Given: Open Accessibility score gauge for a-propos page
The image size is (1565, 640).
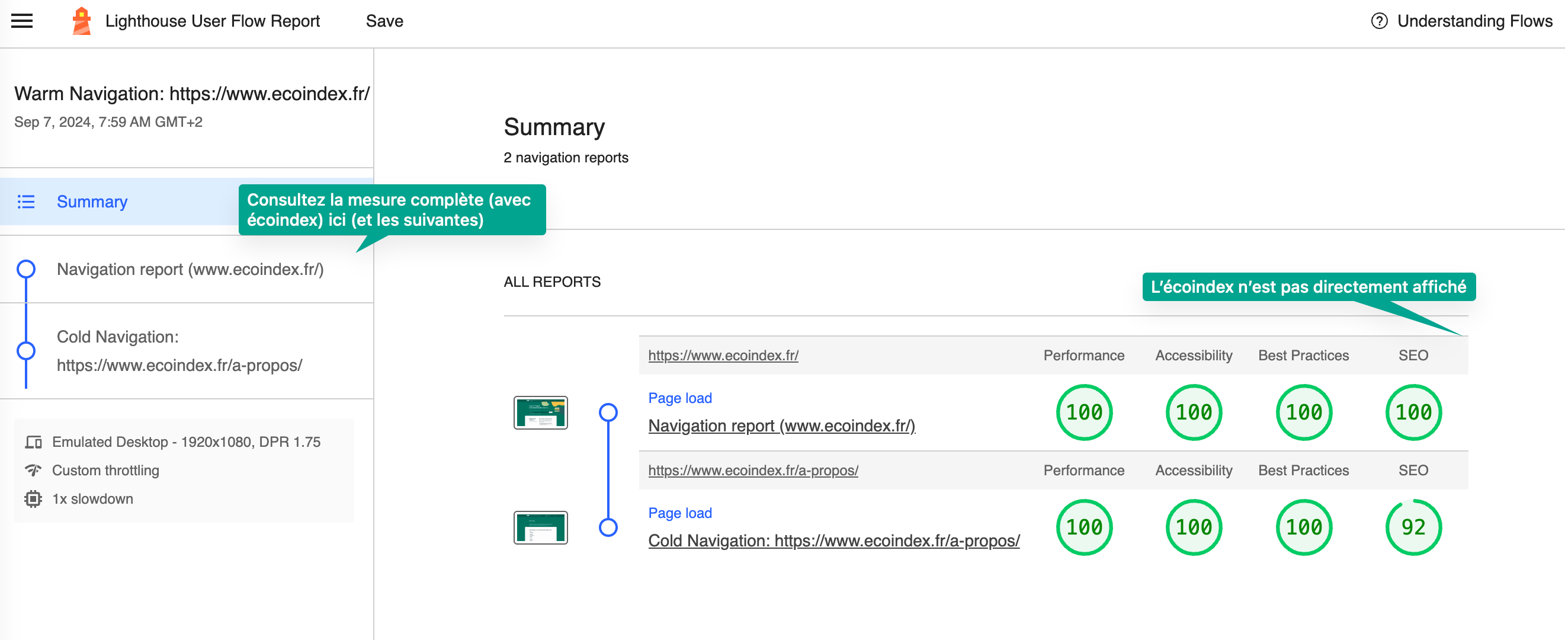Looking at the screenshot, I should click(1194, 527).
